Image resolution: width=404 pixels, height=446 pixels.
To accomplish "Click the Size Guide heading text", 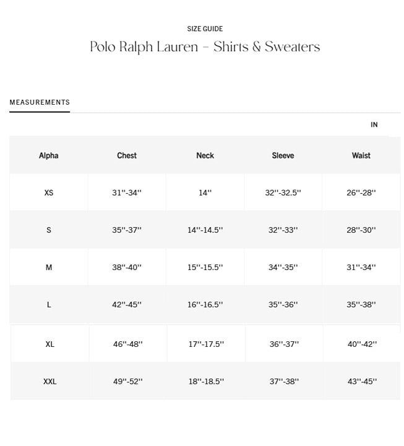I will (205, 28).
